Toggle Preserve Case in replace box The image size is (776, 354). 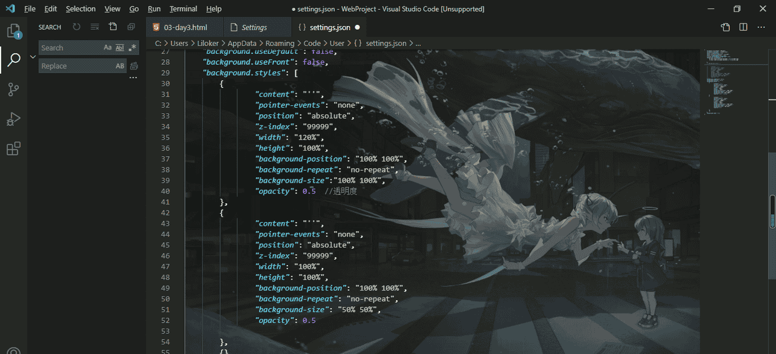(x=119, y=66)
